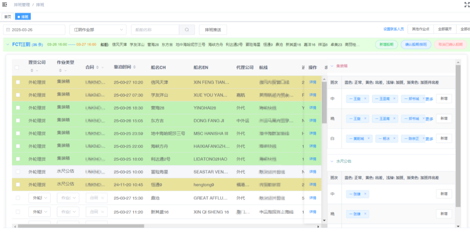The image size is (470, 233).
Task: Sort by 靠泊时间 column sort icon
Action: pyautogui.click(x=134, y=67)
